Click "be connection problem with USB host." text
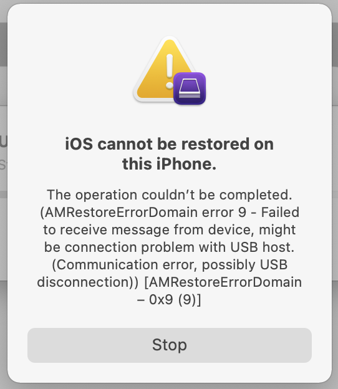Viewport: 338px width, 389px height. 170,247
